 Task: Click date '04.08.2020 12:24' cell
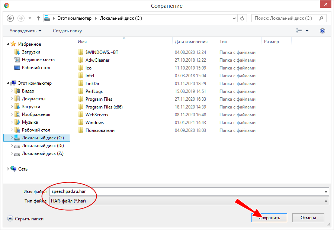[190, 52]
